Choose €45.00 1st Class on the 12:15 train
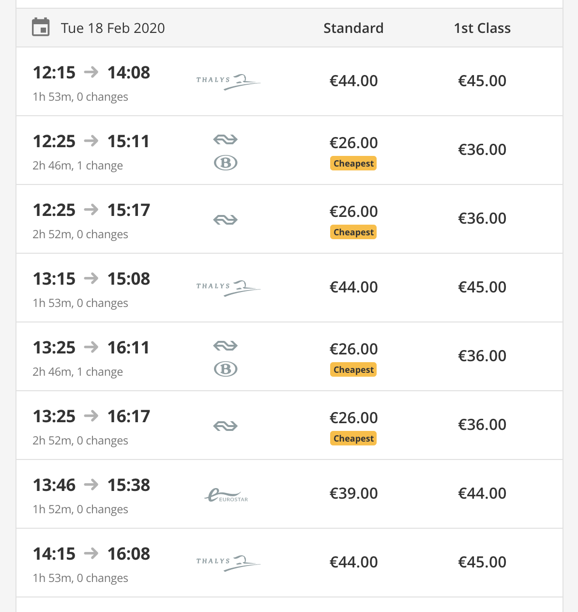578x612 pixels. pyautogui.click(x=482, y=81)
